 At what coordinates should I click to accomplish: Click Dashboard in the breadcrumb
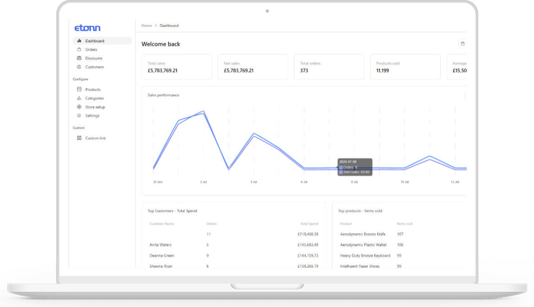[x=169, y=26]
